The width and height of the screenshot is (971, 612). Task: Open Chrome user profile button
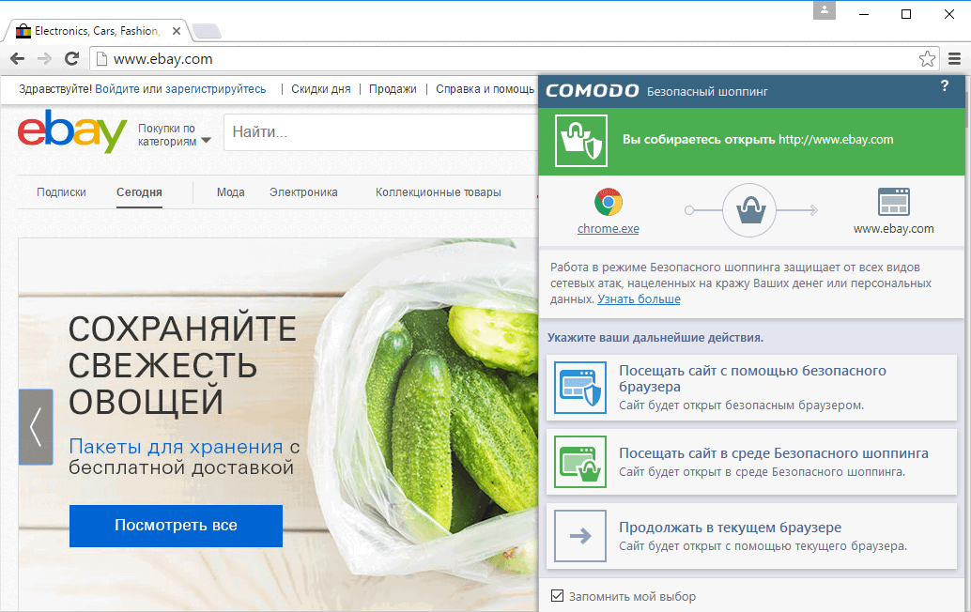tap(825, 10)
